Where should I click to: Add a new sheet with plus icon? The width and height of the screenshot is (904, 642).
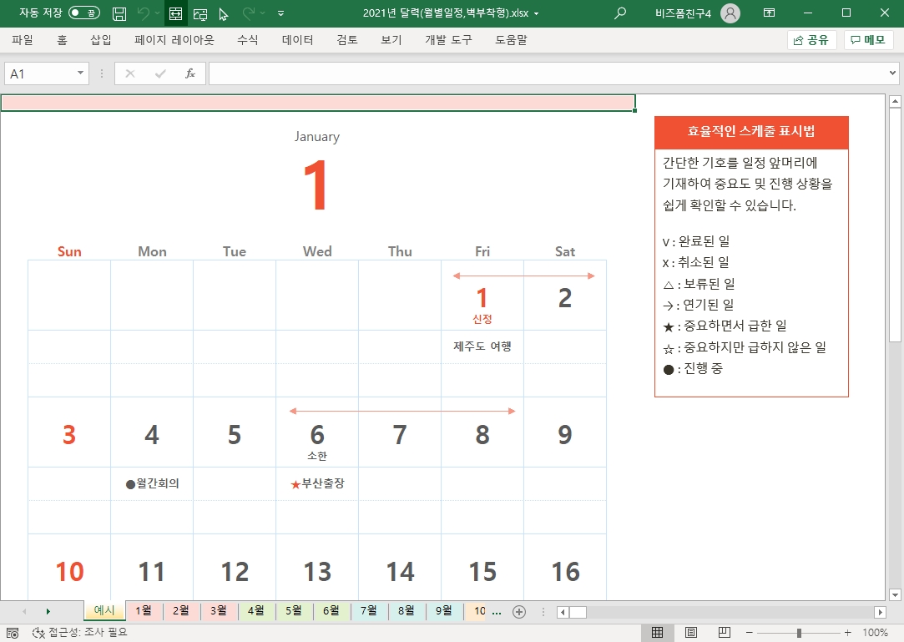click(x=519, y=611)
